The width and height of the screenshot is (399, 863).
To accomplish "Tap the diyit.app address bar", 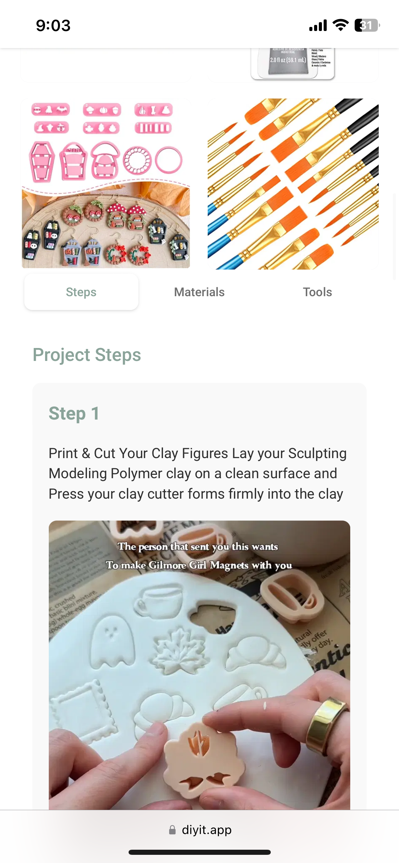I will pyautogui.click(x=199, y=830).
